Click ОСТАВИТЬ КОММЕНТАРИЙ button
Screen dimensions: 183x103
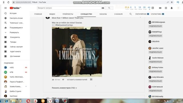coord(77,80)
